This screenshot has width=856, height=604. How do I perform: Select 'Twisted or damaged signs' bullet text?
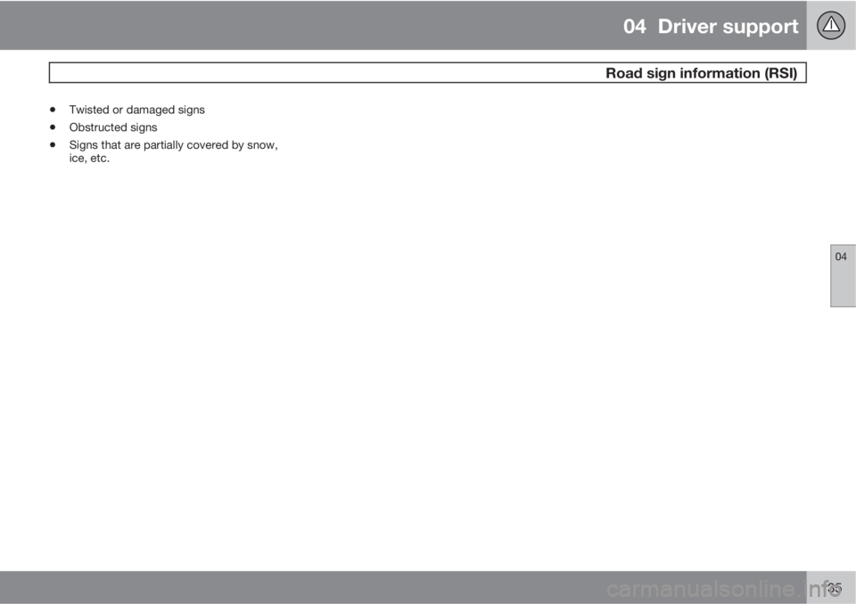coord(137,110)
